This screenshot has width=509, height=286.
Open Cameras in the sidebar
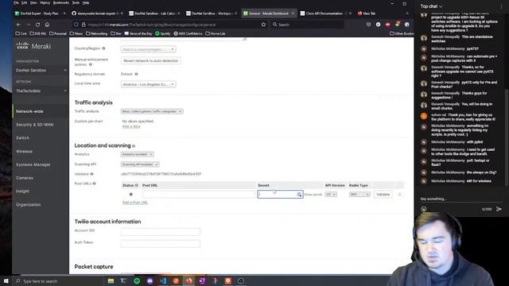tap(25, 178)
